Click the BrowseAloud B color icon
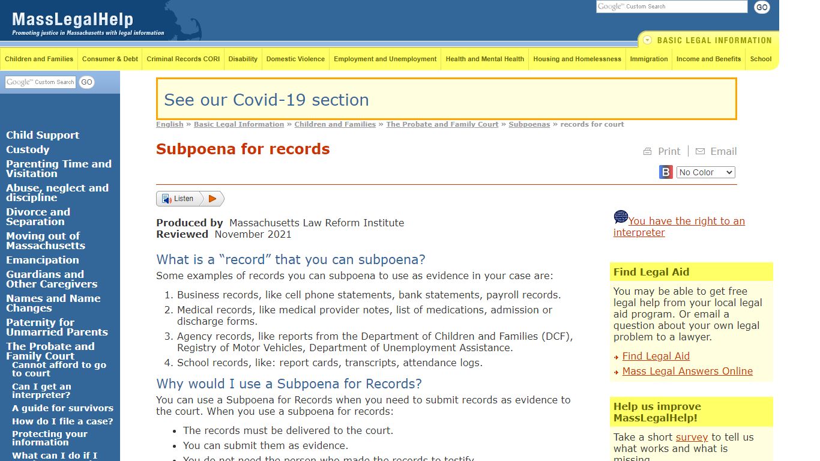Image resolution: width=820 pixels, height=461 pixels. click(666, 172)
